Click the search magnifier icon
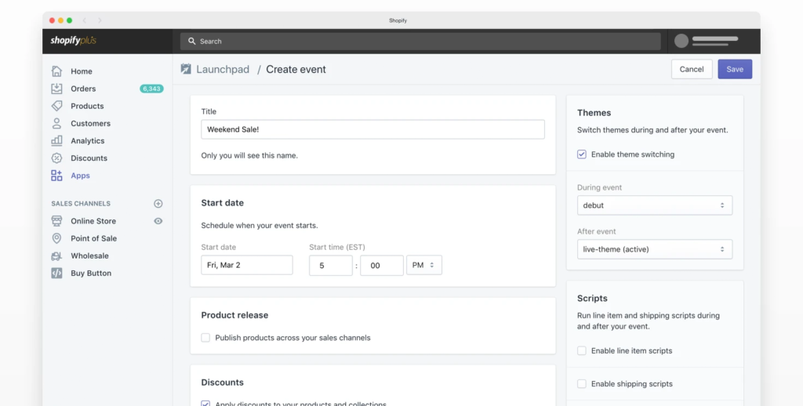This screenshot has height=406, width=803. pos(192,42)
